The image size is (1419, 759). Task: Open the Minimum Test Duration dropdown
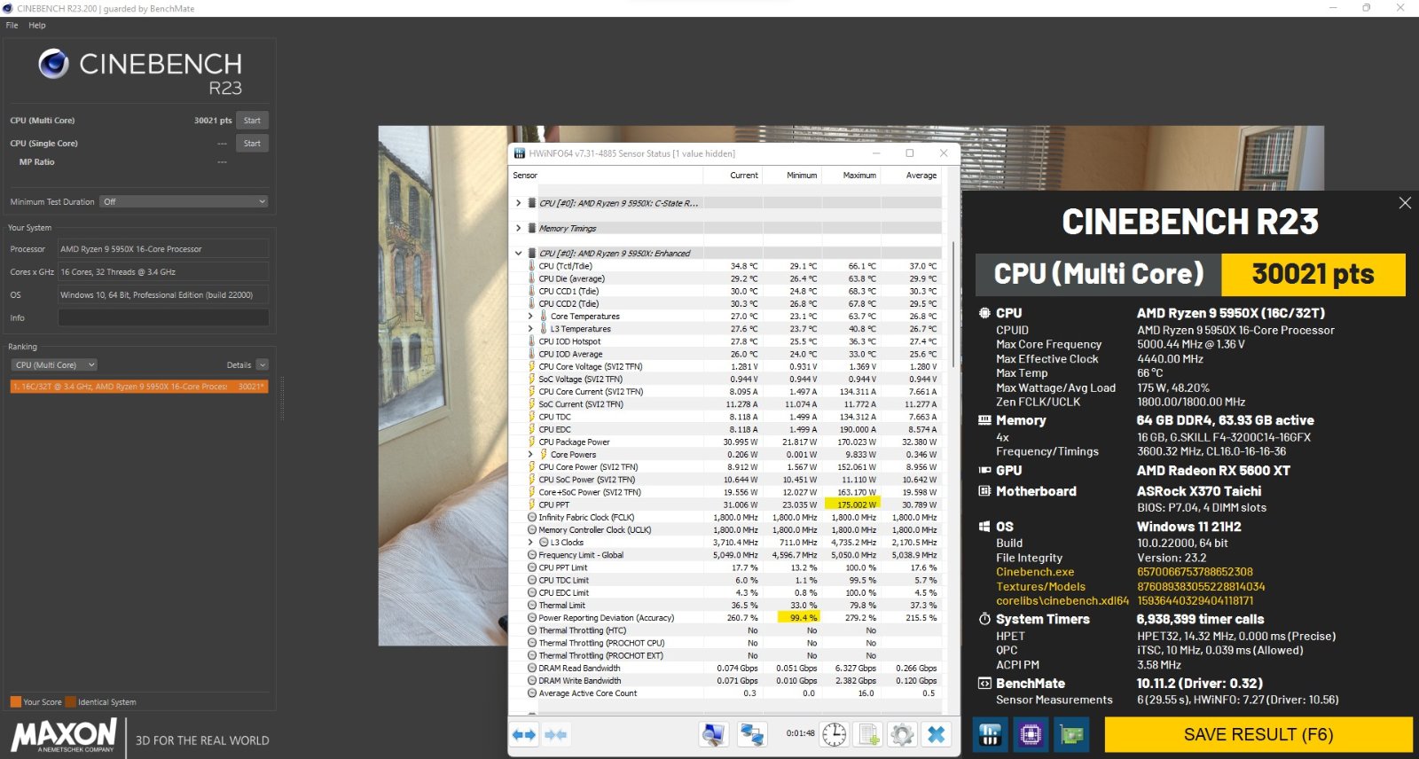[184, 201]
